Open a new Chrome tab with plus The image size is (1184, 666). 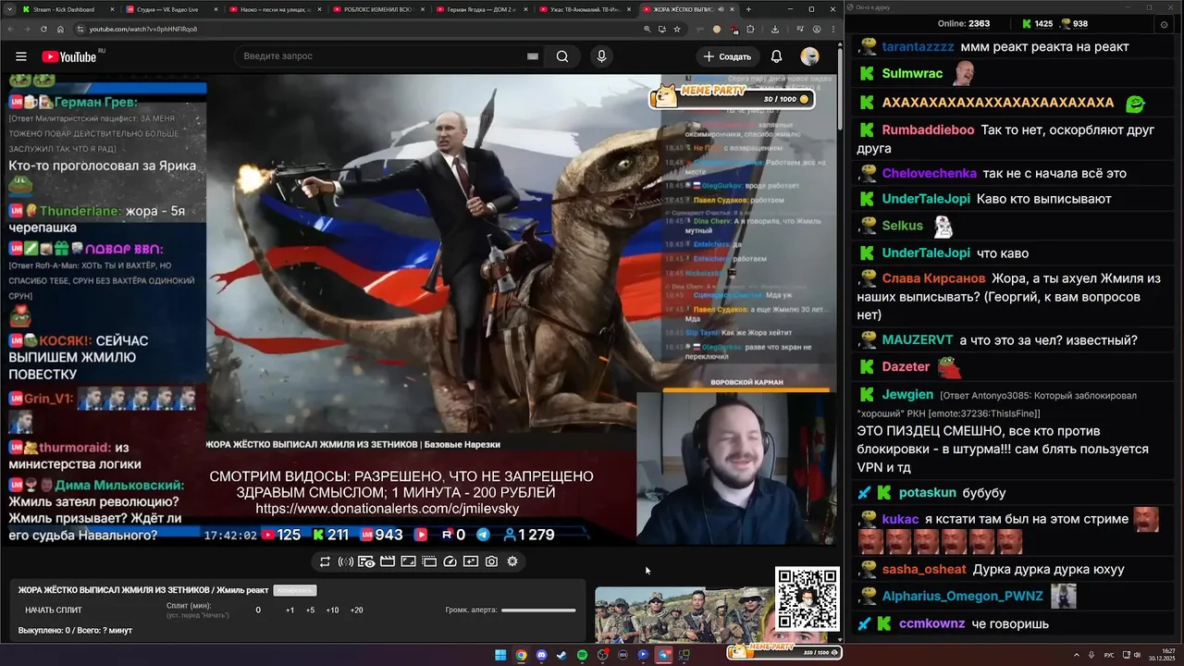[x=748, y=9]
